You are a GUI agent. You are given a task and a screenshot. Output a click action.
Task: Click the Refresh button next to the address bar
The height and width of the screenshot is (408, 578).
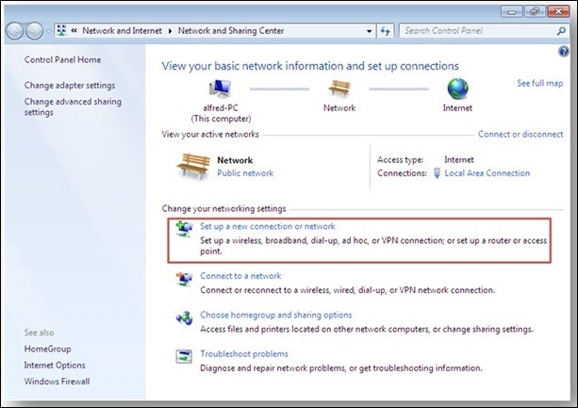pyautogui.click(x=386, y=31)
